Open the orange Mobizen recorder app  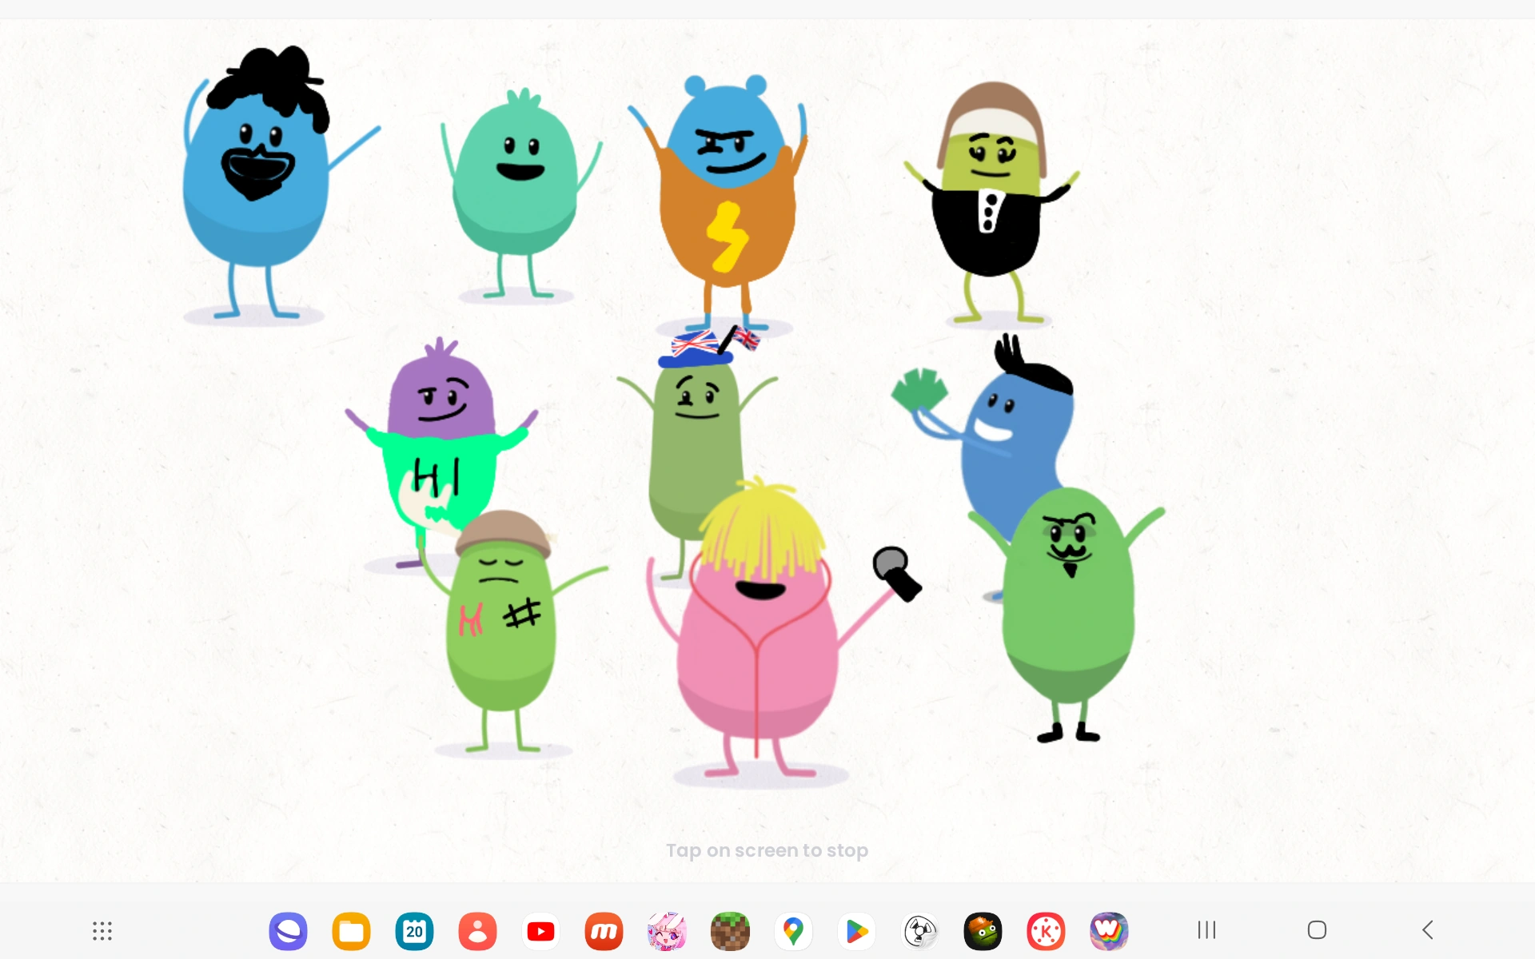coord(604,930)
